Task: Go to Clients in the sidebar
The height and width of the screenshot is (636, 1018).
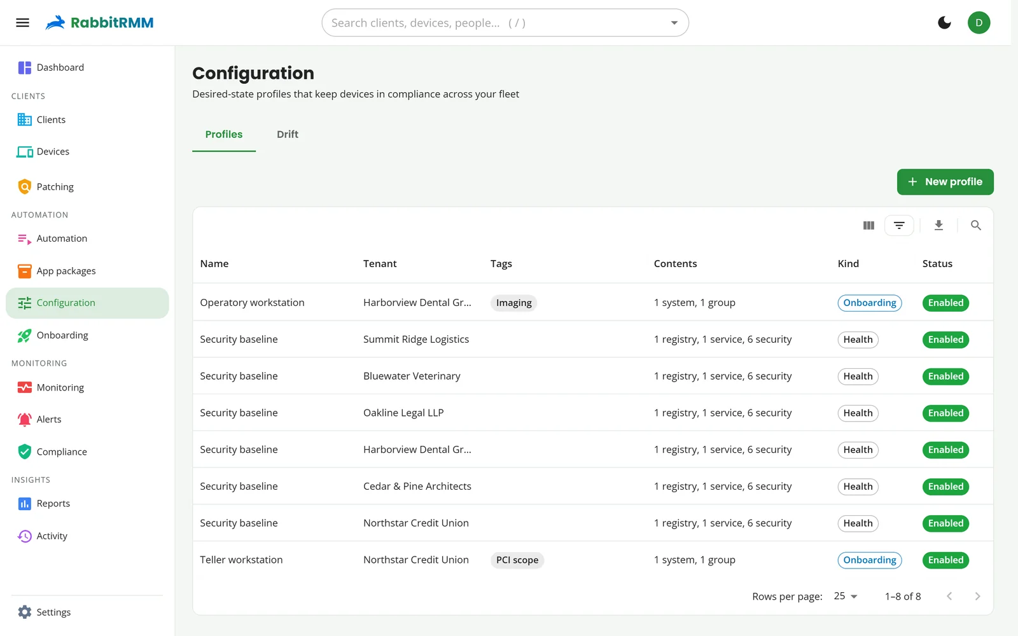Action: click(x=87, y=120)
